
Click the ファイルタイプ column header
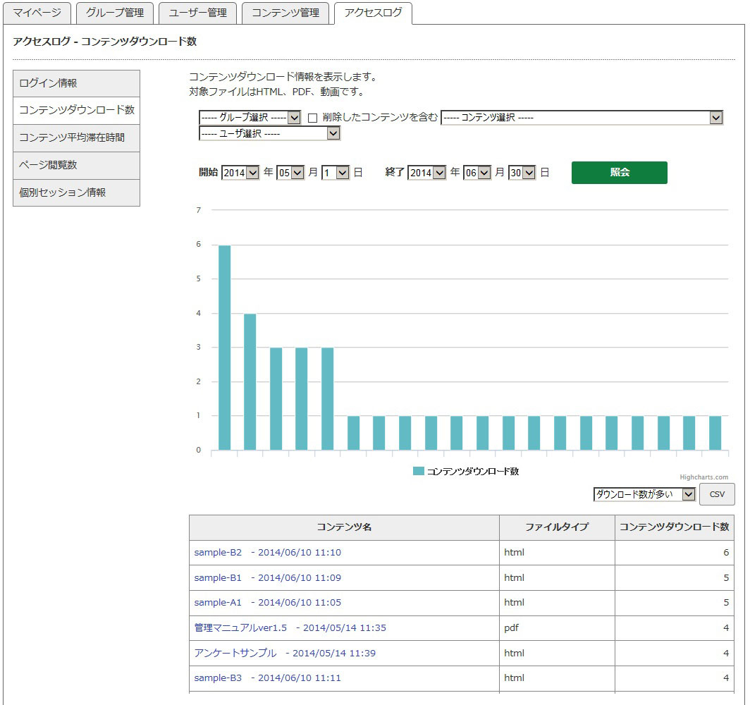[558, 527]
